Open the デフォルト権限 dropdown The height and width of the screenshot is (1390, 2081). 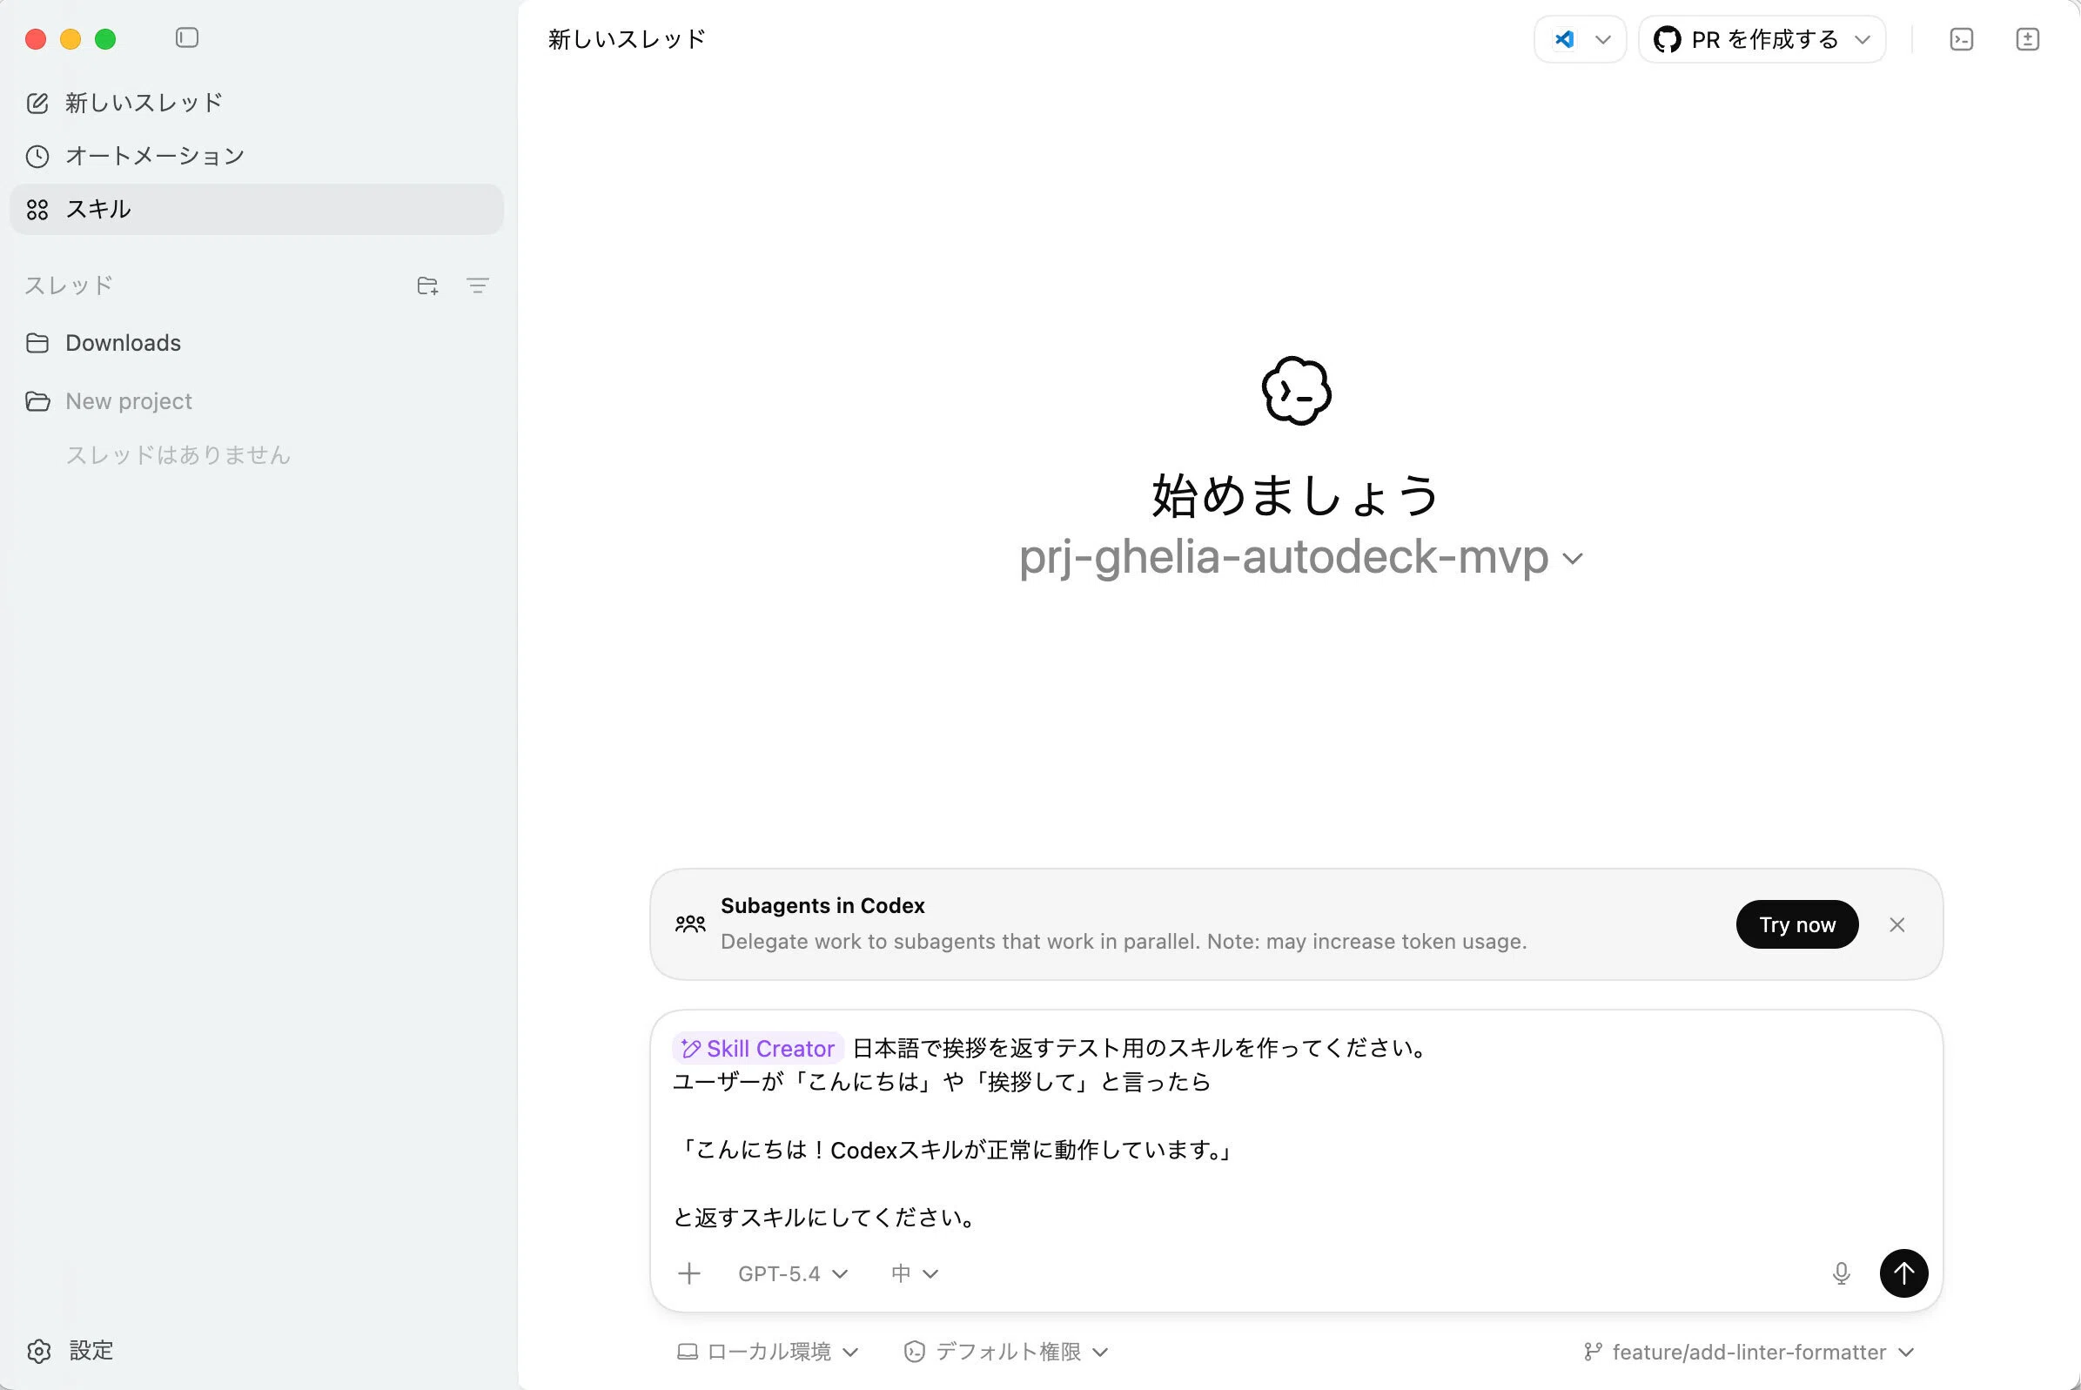point(1006,1352)
